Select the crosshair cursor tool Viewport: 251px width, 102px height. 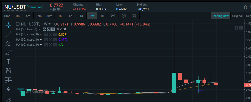pyautogui.click(x=8, y=25)
